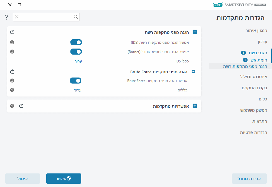Collapse the הגנה מפני מתקפות רשת section

point(195,32)
